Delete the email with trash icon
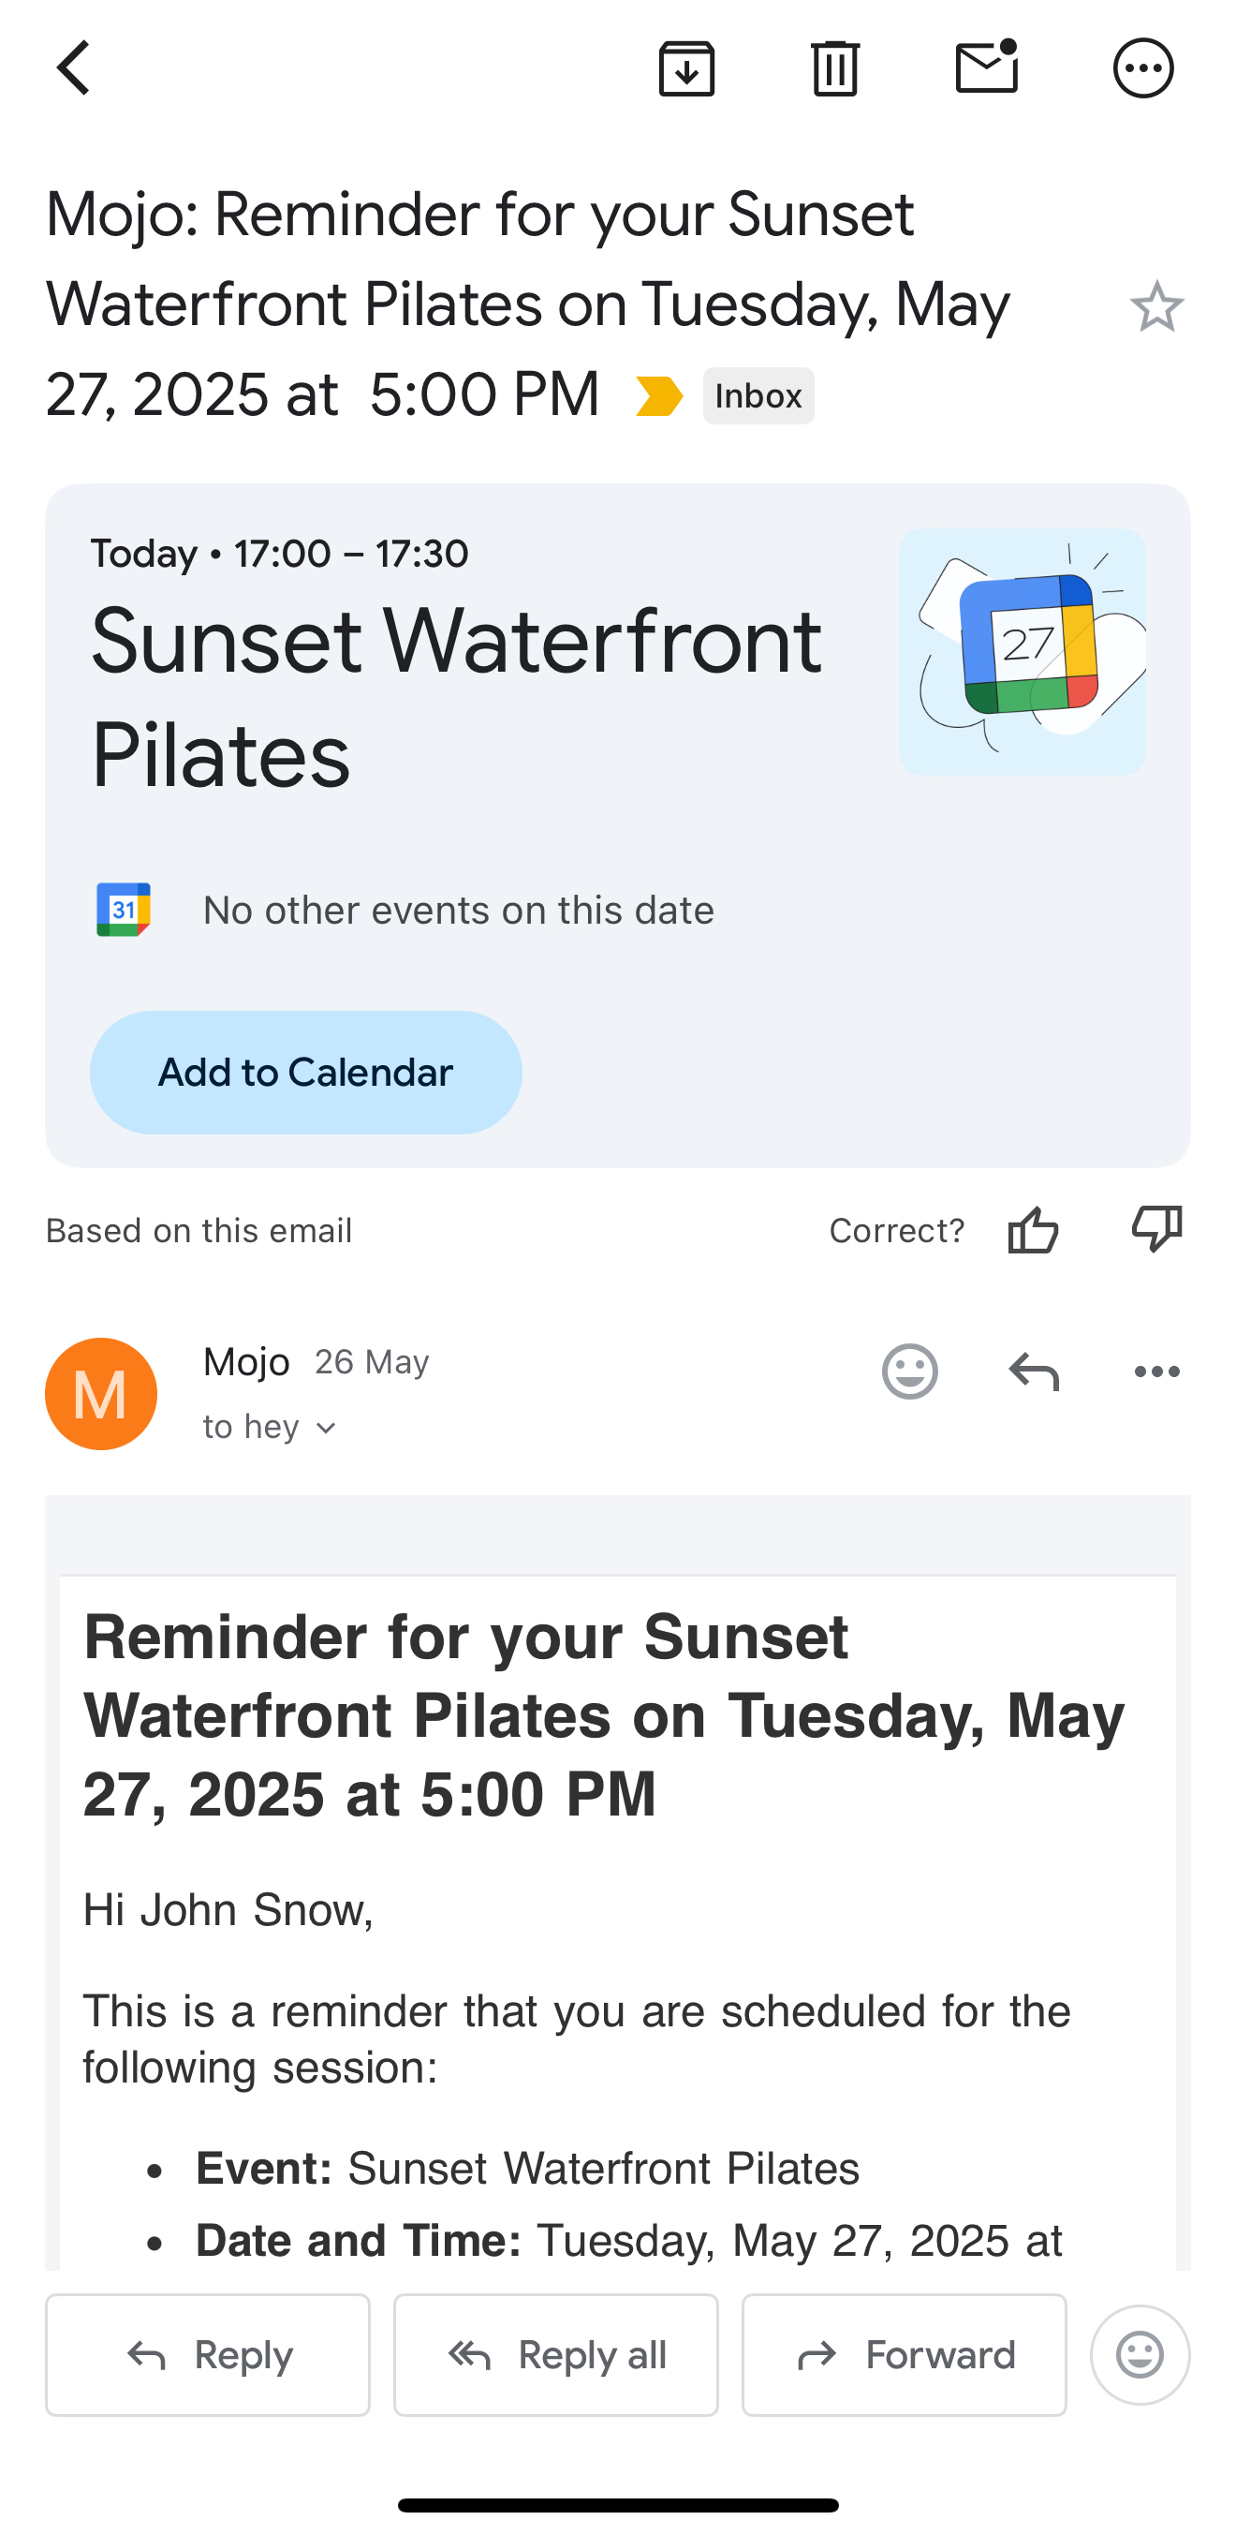Viewport: 1236px width, 2535px height. (x=835, y=69)
